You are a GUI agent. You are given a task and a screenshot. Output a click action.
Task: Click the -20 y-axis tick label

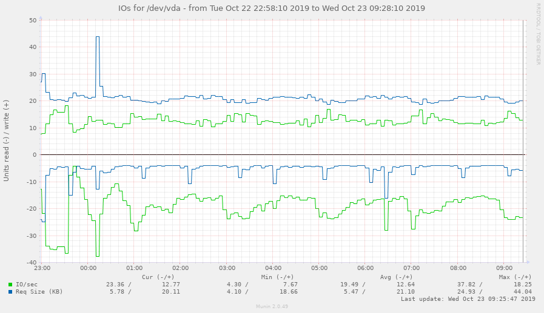pos(32,209)
